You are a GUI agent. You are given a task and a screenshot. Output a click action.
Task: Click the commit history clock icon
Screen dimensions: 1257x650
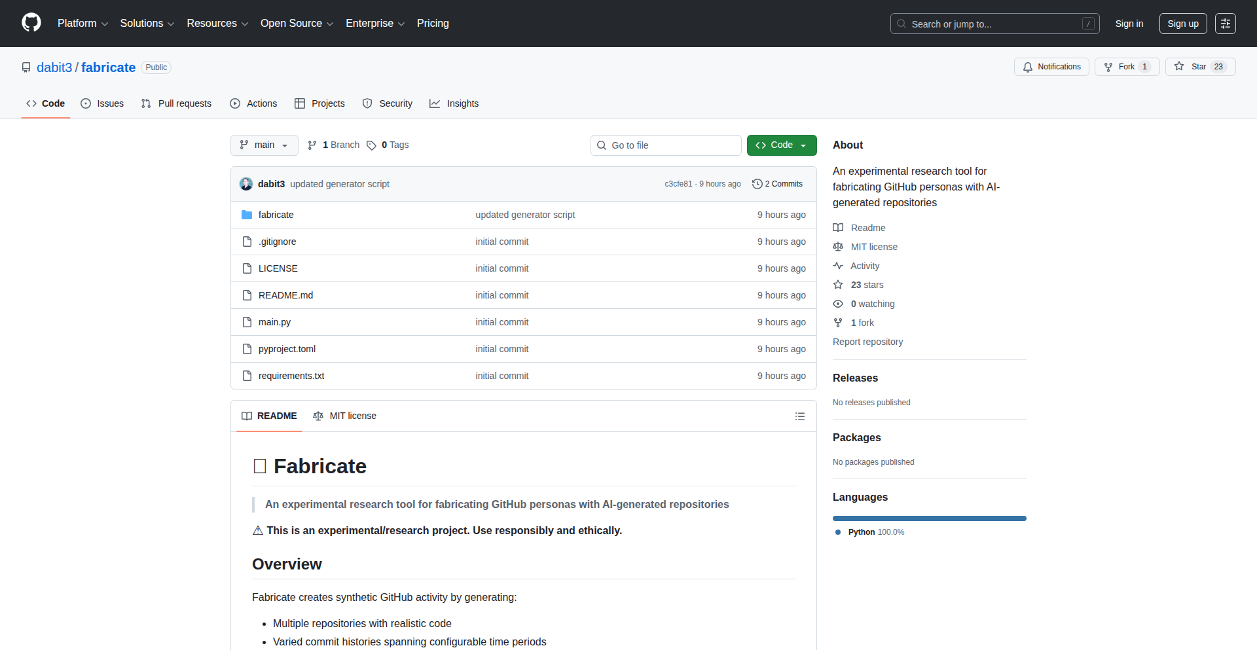(x=758, y=183)
